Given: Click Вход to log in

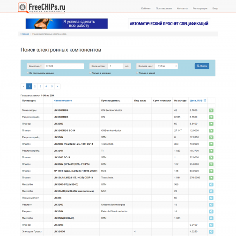Looking at the screenshot, I should pyautogui.click(x=215, y=8).
